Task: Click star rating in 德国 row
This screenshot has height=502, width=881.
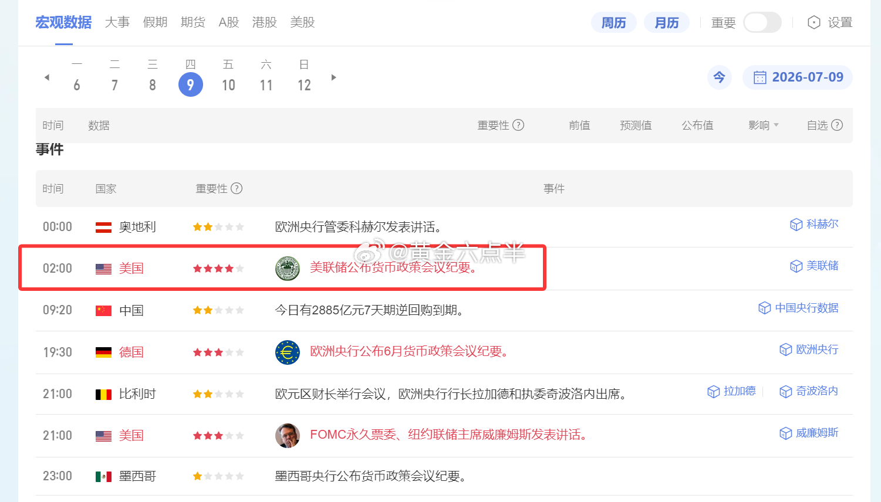Action: click(x=218, y=352)
